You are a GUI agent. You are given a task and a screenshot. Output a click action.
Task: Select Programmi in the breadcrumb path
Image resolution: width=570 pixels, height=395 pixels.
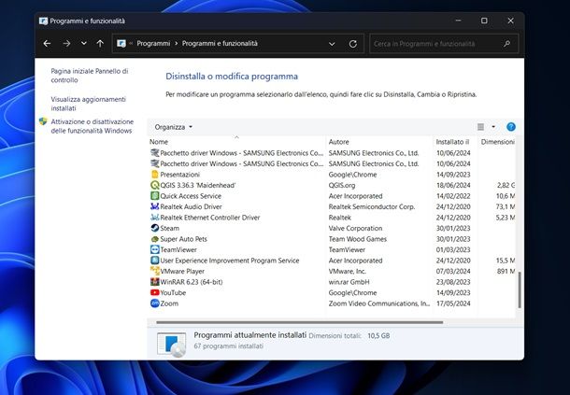coord(153,44)
